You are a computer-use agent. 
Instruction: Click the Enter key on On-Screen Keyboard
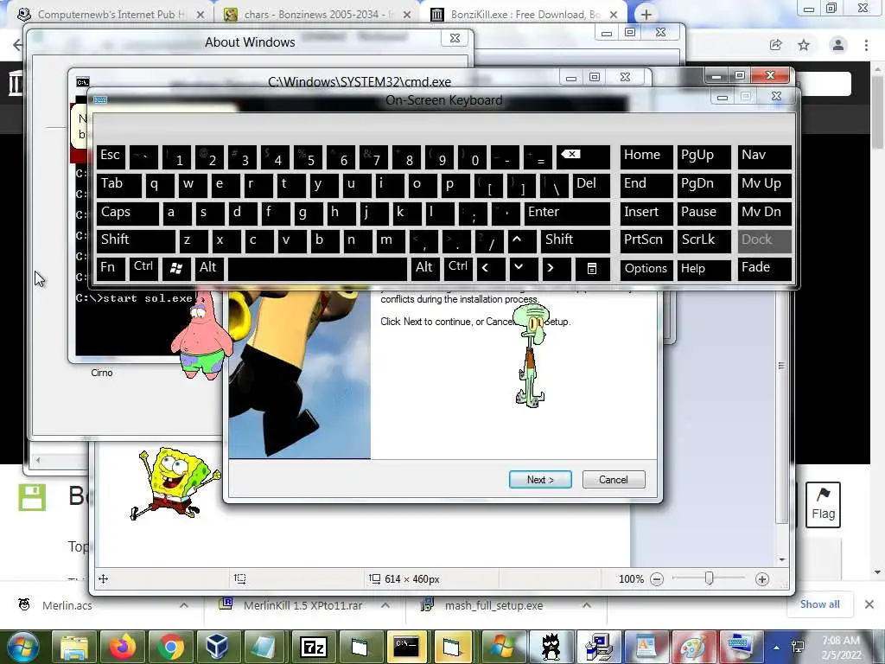click(x=567, y=214)
